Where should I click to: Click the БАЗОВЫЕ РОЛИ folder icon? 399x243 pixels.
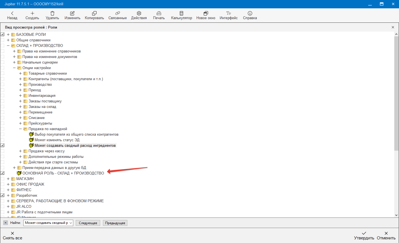point(13,34)
